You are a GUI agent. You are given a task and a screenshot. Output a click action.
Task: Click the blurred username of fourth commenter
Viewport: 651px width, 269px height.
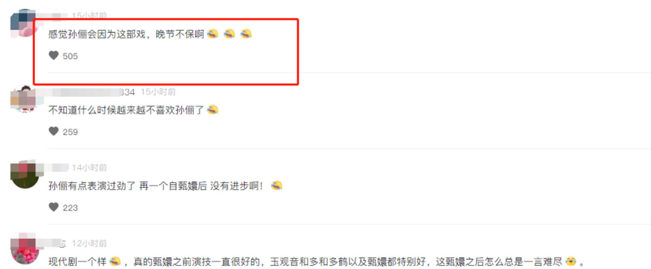pyautogui.click(x=57, y=243)
